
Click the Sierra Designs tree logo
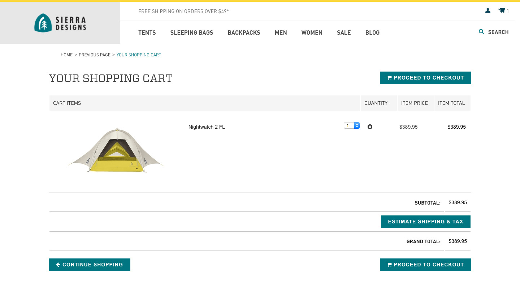pos(43,22)
